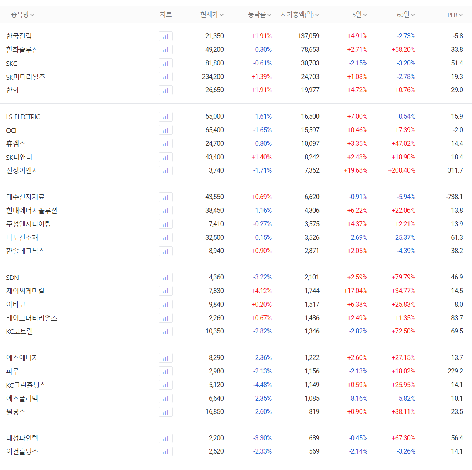Open chart icon for 주성엔지니어링
The image size is (472, 470).
(166, 224)
